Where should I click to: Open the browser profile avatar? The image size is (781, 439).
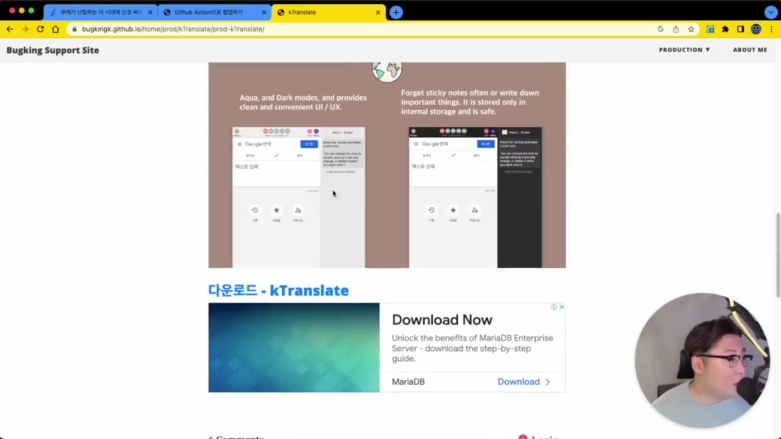(756, 29)
